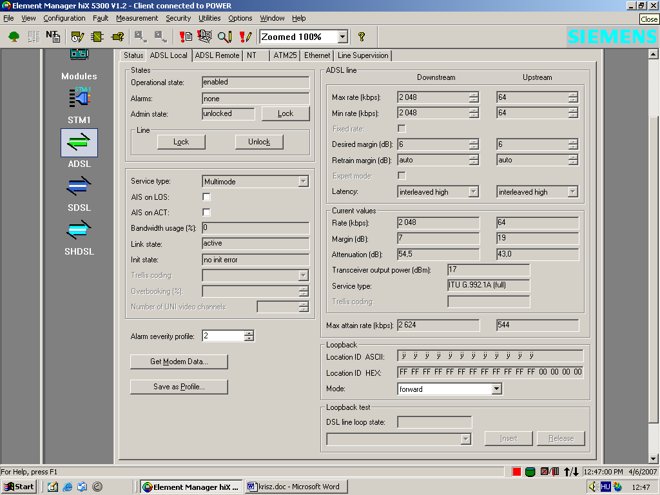Click the HU language indicator in tray
Screen dimensions: 660x495
point(605,487)
